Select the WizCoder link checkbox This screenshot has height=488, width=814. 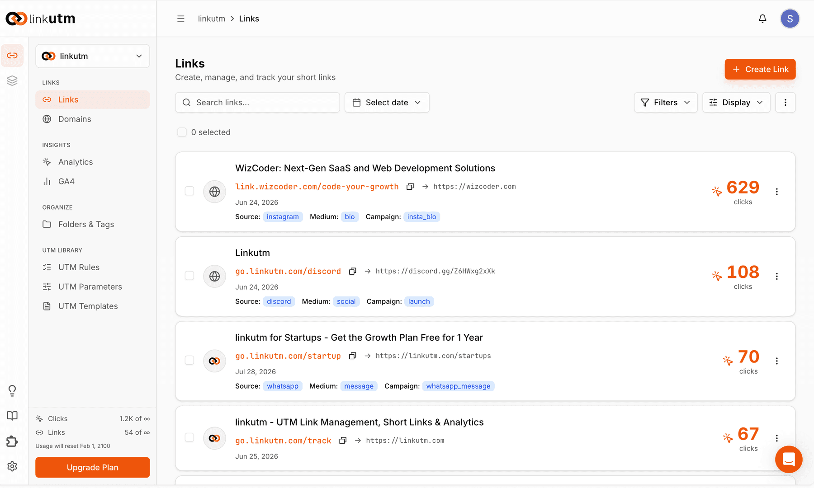coord(189,191)
